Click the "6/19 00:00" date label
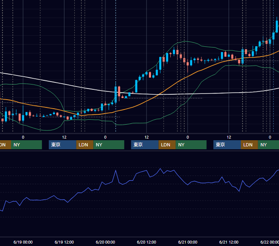The image size is (279, 246). pos(23,242)
